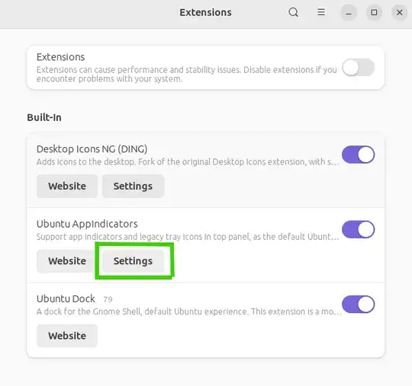Click the Ubuntu Dock Website button

67,336
